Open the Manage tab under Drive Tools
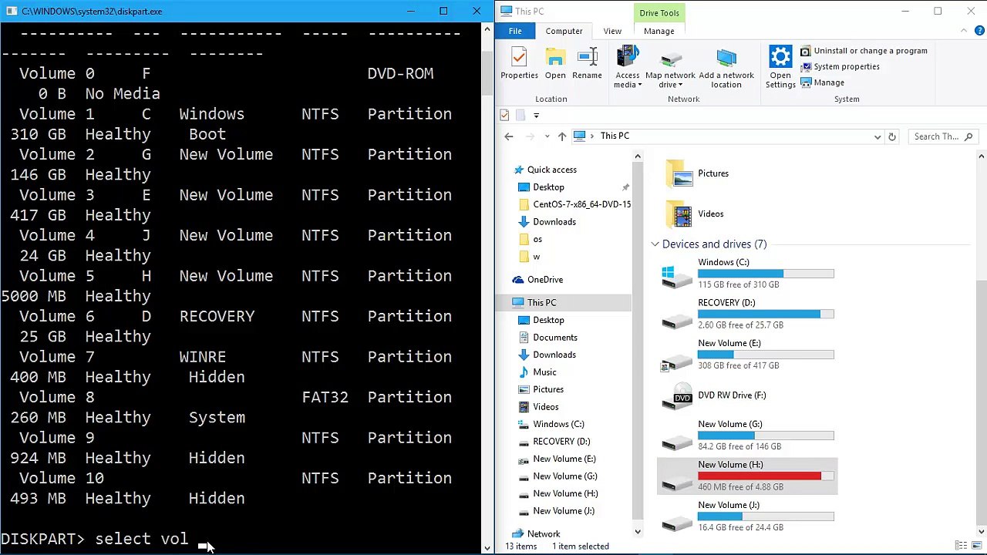The width and height of the screenshot is (987, 555). coord(659,31)
